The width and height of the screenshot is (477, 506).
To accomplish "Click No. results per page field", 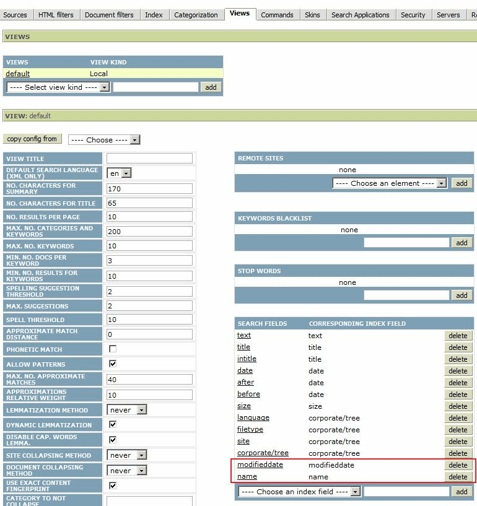I will point(149,217).
